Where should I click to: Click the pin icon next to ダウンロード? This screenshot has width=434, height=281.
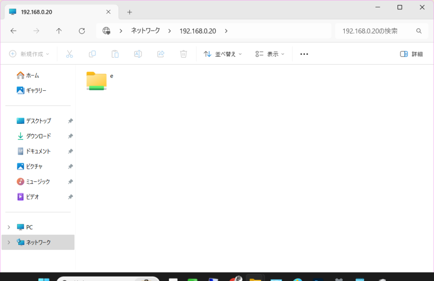pyautogui.click(x=71, y=136)
